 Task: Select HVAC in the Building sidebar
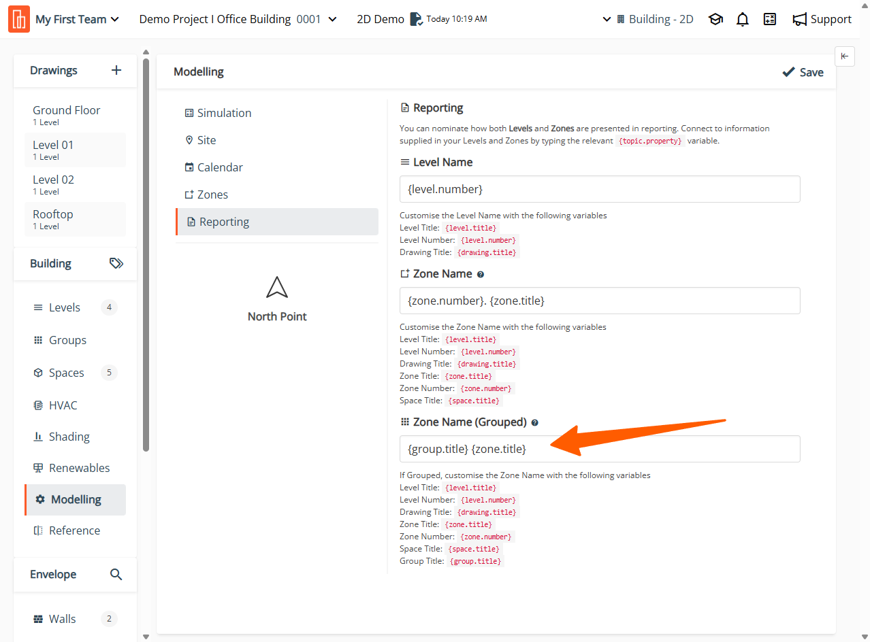[x=63, y=405]
